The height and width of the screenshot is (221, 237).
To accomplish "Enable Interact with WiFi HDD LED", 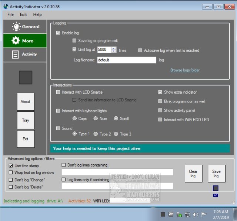I will coord(160,120).
